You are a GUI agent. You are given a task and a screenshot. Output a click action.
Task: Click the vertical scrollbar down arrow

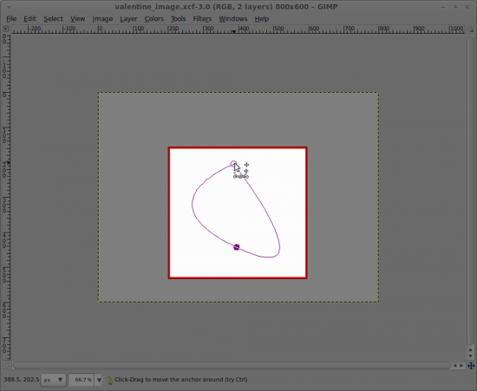470,356
